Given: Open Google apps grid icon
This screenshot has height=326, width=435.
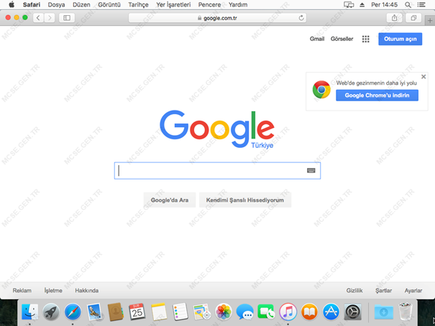Looking at the screenshot, I should pyautogui.click(x=366, y=39).
